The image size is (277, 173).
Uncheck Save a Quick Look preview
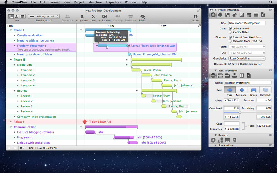click(x=230, y=64)
